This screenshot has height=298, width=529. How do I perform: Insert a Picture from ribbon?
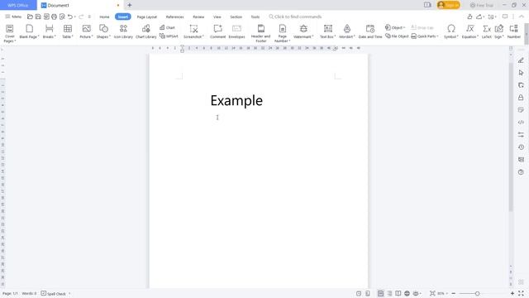[86, 31]
